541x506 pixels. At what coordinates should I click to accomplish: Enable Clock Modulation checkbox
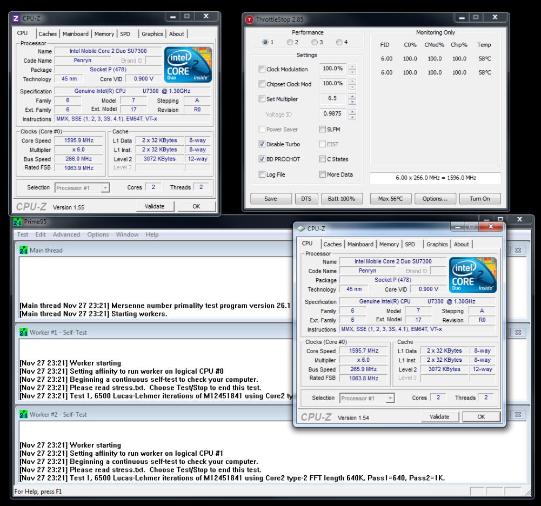tap(262, 69)
